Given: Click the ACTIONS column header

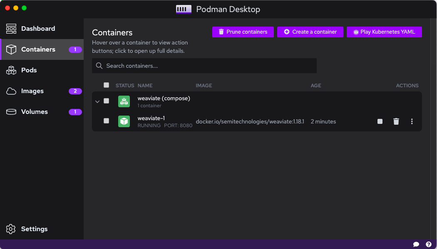Looking at the screenshot, I should [x=407, y=86].
